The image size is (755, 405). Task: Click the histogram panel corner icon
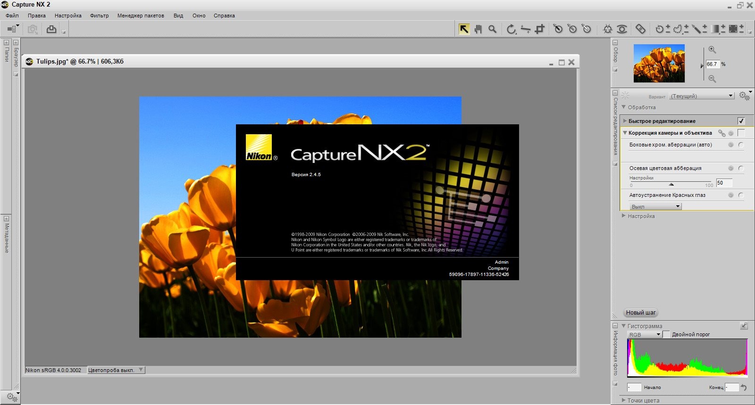click(744, 326)
